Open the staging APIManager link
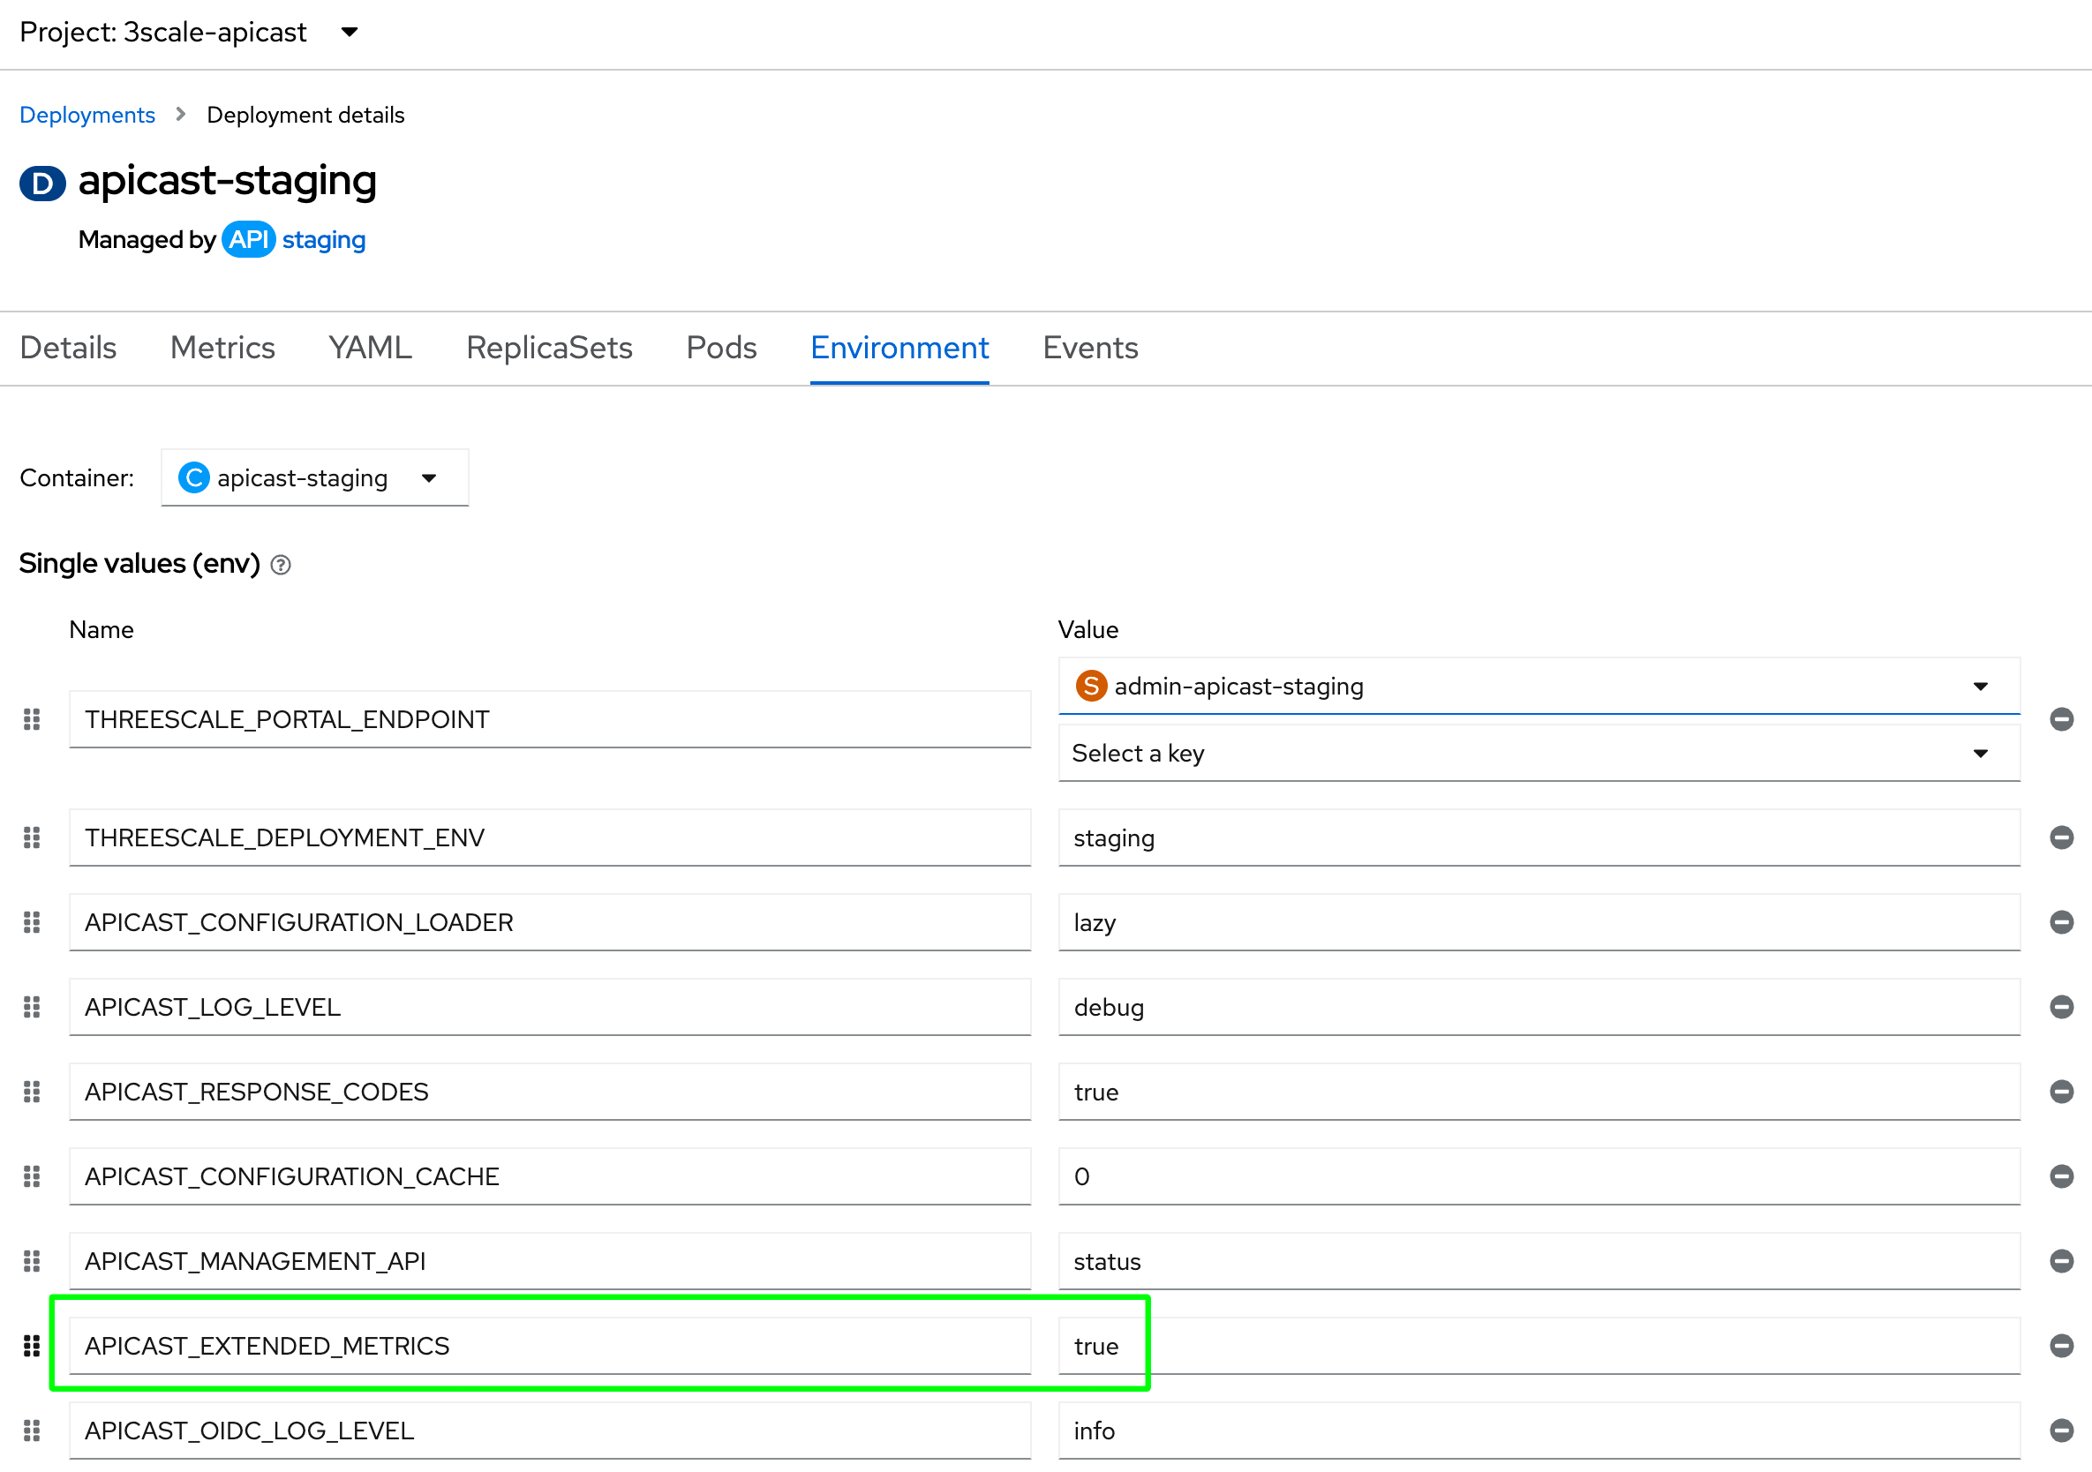Screen dimensions: 2092x1472 coord(323,239)
